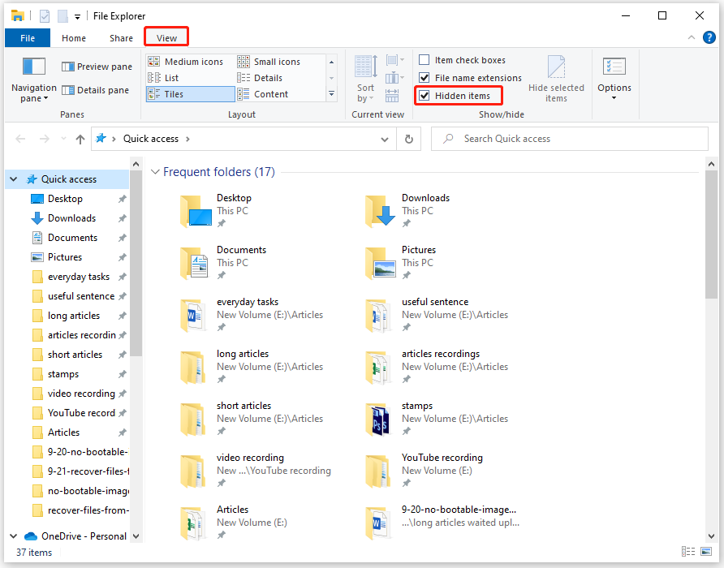Switch to large thumbnails in status bar
This screenshot has width=724, height=568.
pos(706,552)
